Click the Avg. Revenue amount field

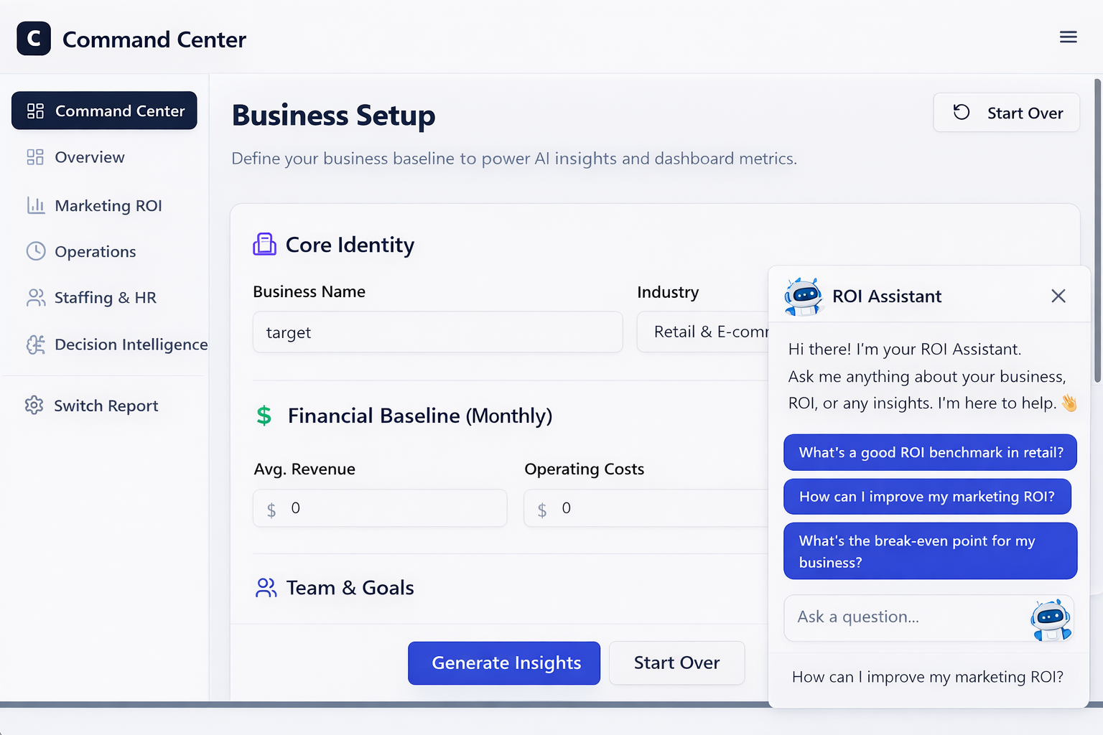pos(379,507)
